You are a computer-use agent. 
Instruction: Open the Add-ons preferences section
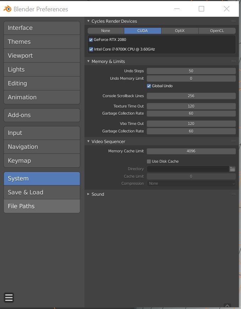(x=42, y=115)
